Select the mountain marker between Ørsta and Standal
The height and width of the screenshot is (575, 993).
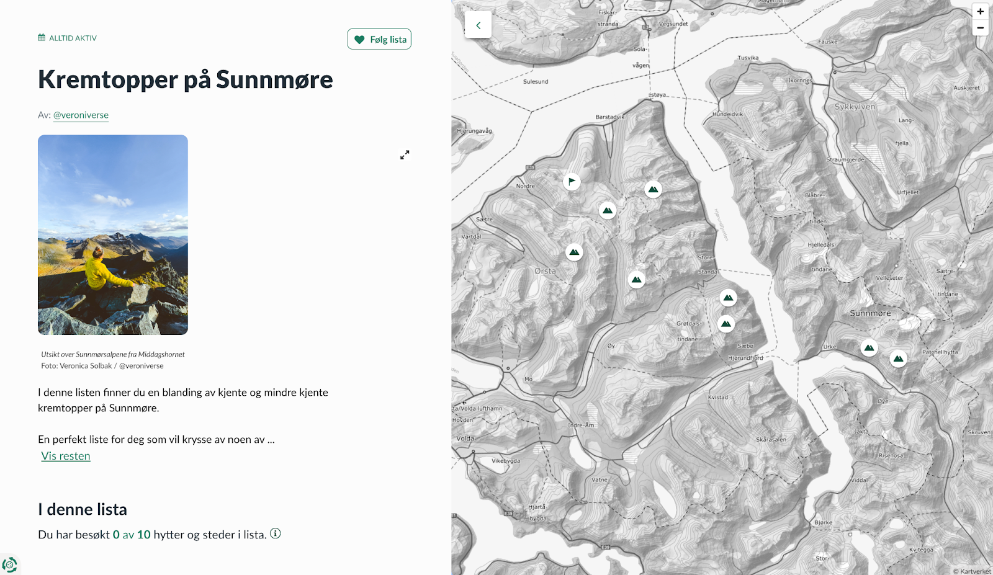[x=636, y=280]
